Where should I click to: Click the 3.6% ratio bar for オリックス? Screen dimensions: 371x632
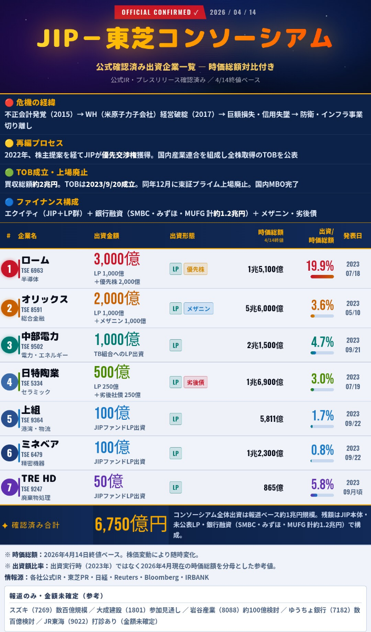322,316
